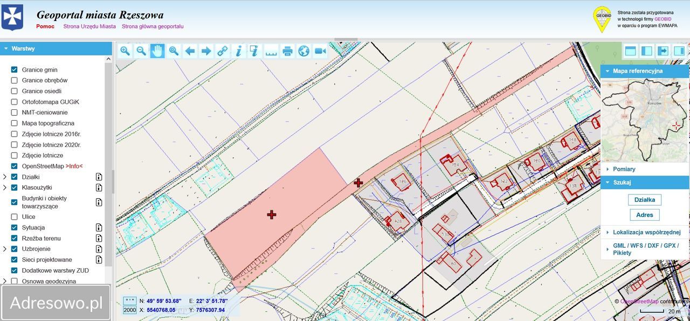The image size is (690, 321).
Task: Uncheck the Granice gmin layer
Action: click(x=15, y=70)
